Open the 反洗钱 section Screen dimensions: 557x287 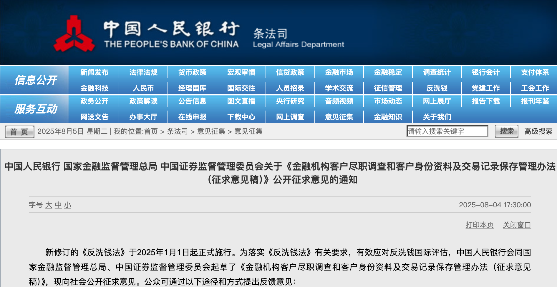tap(437, 88)
